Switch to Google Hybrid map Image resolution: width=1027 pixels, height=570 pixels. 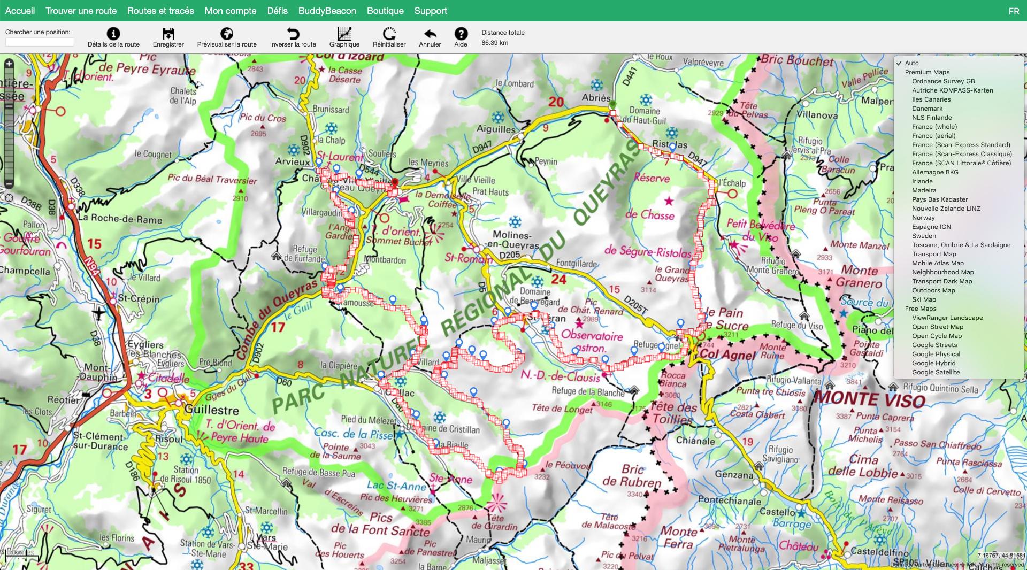coord(933,363)
